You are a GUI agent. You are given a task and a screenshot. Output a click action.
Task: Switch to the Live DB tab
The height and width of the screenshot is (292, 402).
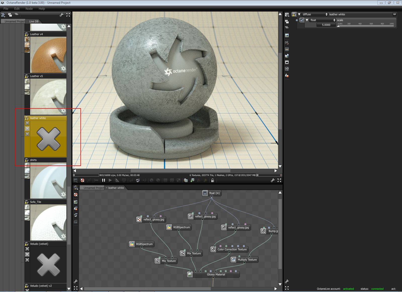[x=34, y=21]
